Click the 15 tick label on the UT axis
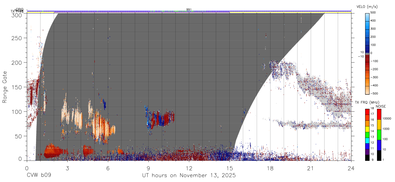 pyautogui.click(x=230, y=168)
